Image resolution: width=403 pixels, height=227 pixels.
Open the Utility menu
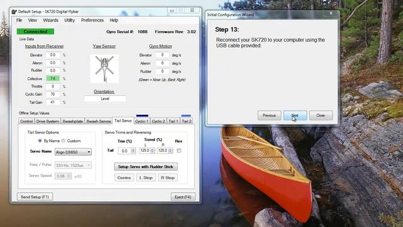[x=69, y=20]
